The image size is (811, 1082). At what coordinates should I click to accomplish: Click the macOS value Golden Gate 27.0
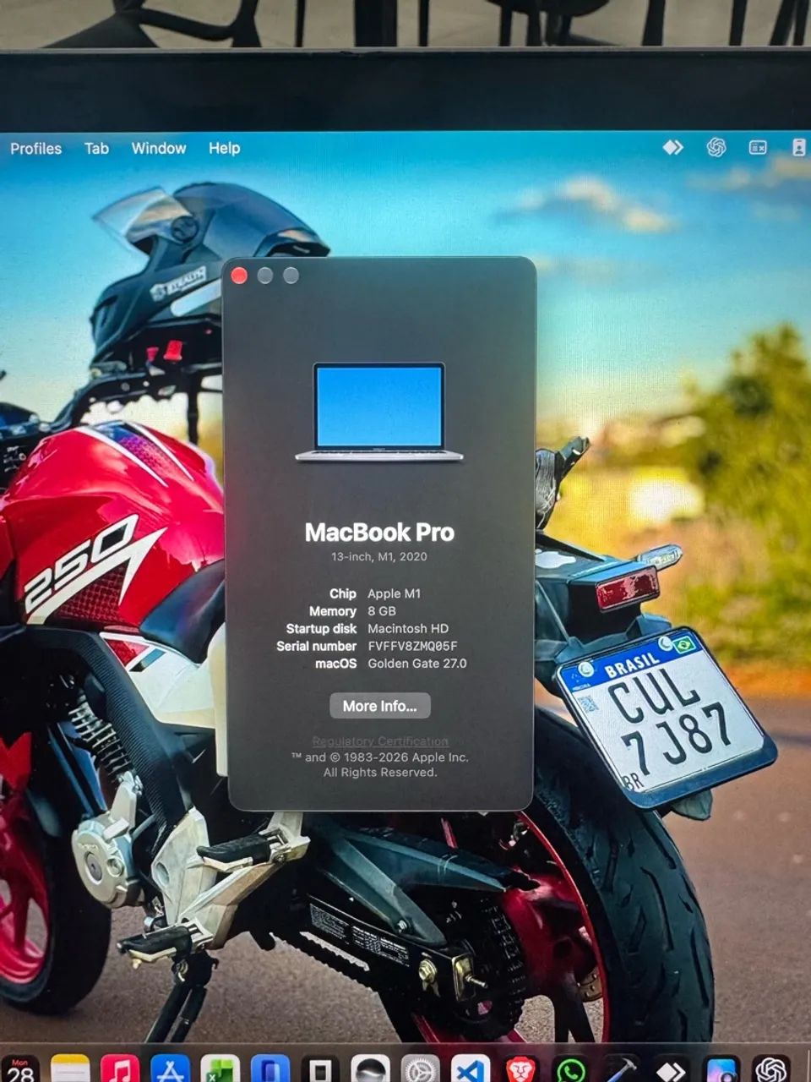tap(417, 664)
